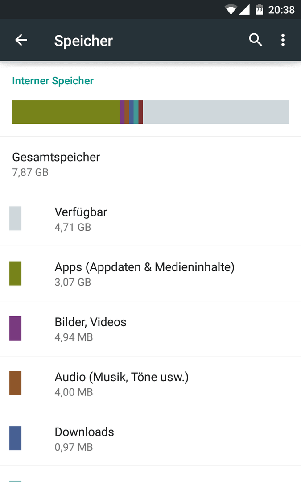The width and height of the screenshot is (301, 482).
Task: Click the purple Bilder, Videos swatch
Action: click(x=15, y=328)
